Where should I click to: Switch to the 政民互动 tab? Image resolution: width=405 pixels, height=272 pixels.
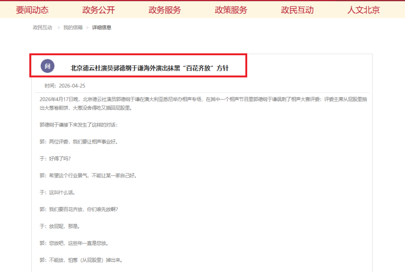click(x=297, y=10)
